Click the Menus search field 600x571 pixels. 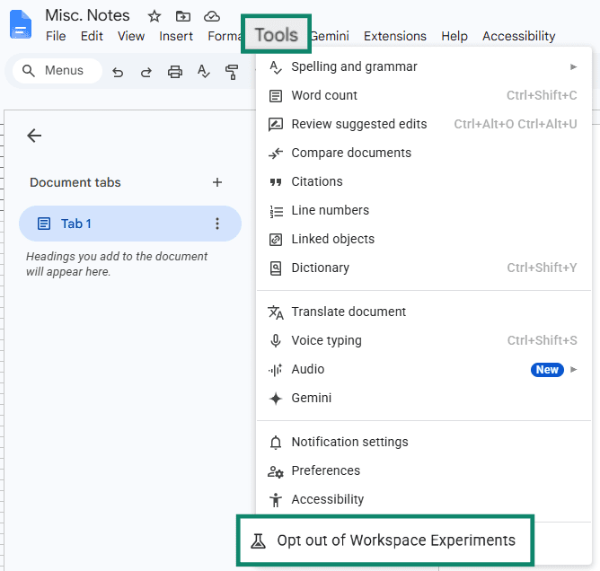57,71
